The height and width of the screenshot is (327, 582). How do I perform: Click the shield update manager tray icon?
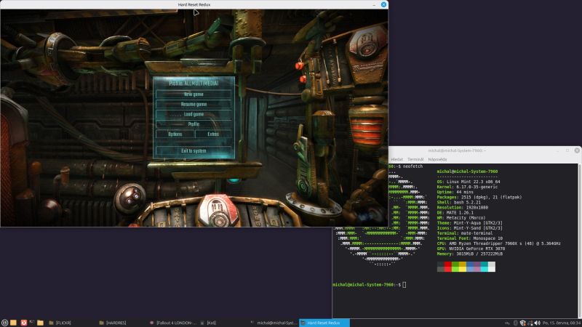522,323
